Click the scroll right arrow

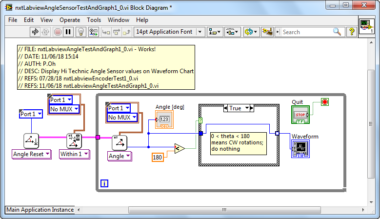(x=363, y=210)
